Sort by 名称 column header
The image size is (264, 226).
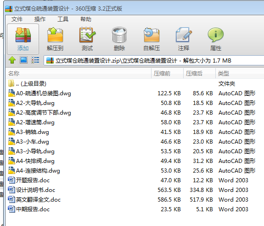(79, 74)
